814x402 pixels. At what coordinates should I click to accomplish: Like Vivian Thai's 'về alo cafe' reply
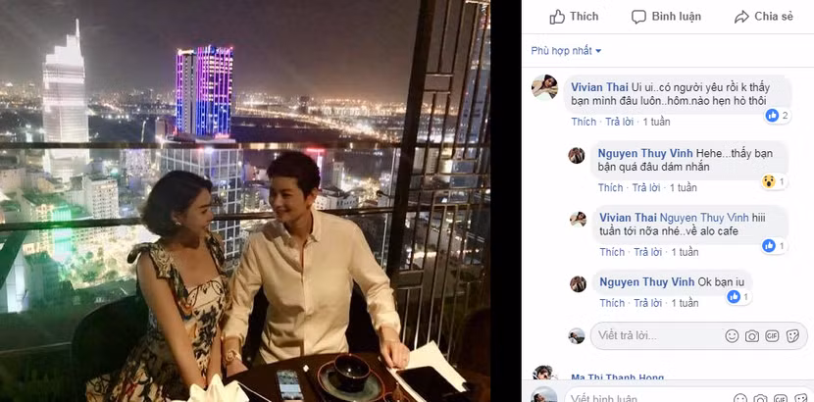tap(612, 252)
